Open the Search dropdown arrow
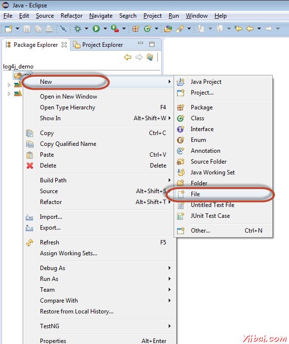 [x=189, y=29]
